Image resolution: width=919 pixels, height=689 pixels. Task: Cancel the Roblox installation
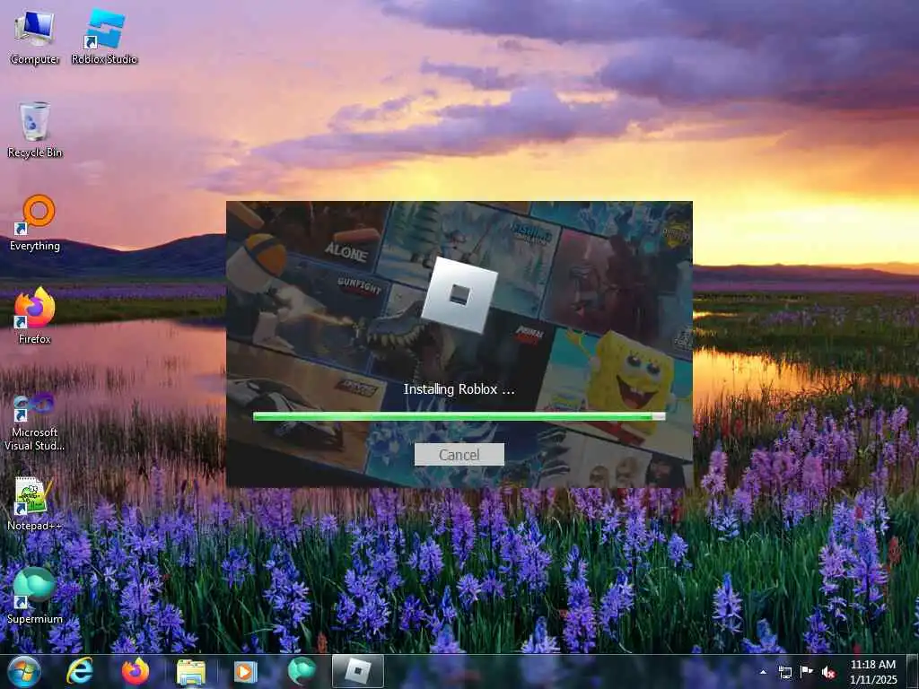point(459,455)
